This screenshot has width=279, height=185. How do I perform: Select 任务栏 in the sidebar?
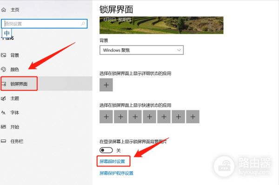tap(17, 141)
